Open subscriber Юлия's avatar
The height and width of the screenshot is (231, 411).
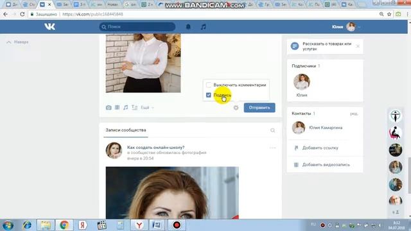coord(302,82)
